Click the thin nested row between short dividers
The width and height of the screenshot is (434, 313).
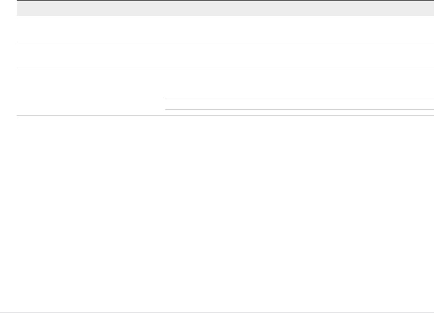[x=296, y=104]
